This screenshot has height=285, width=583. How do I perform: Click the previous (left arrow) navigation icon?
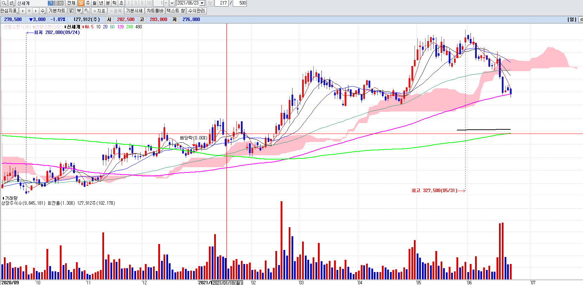tap(23, 11)
